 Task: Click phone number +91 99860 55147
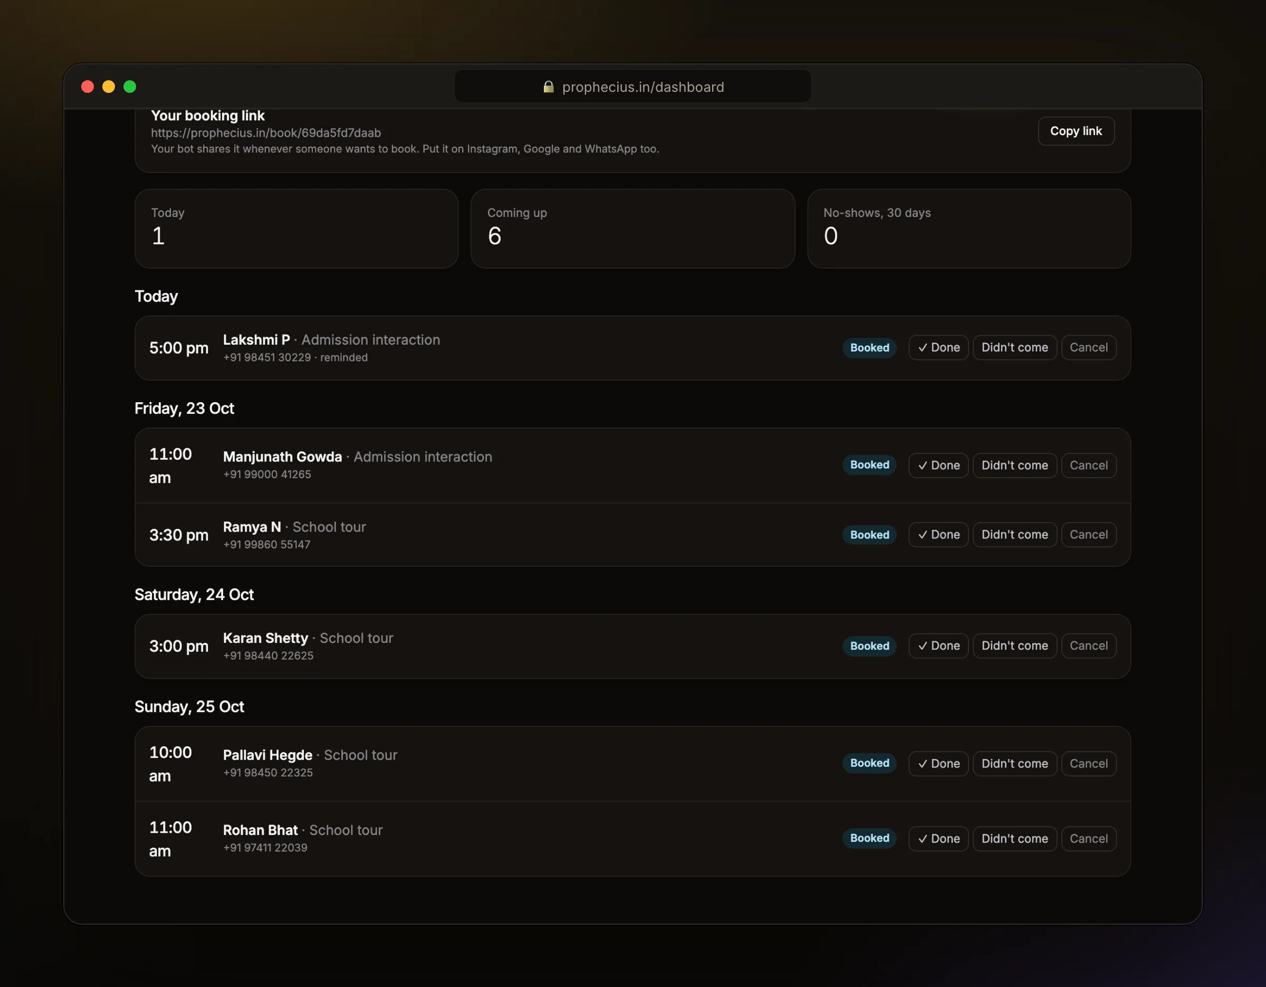tap(266, 545)
